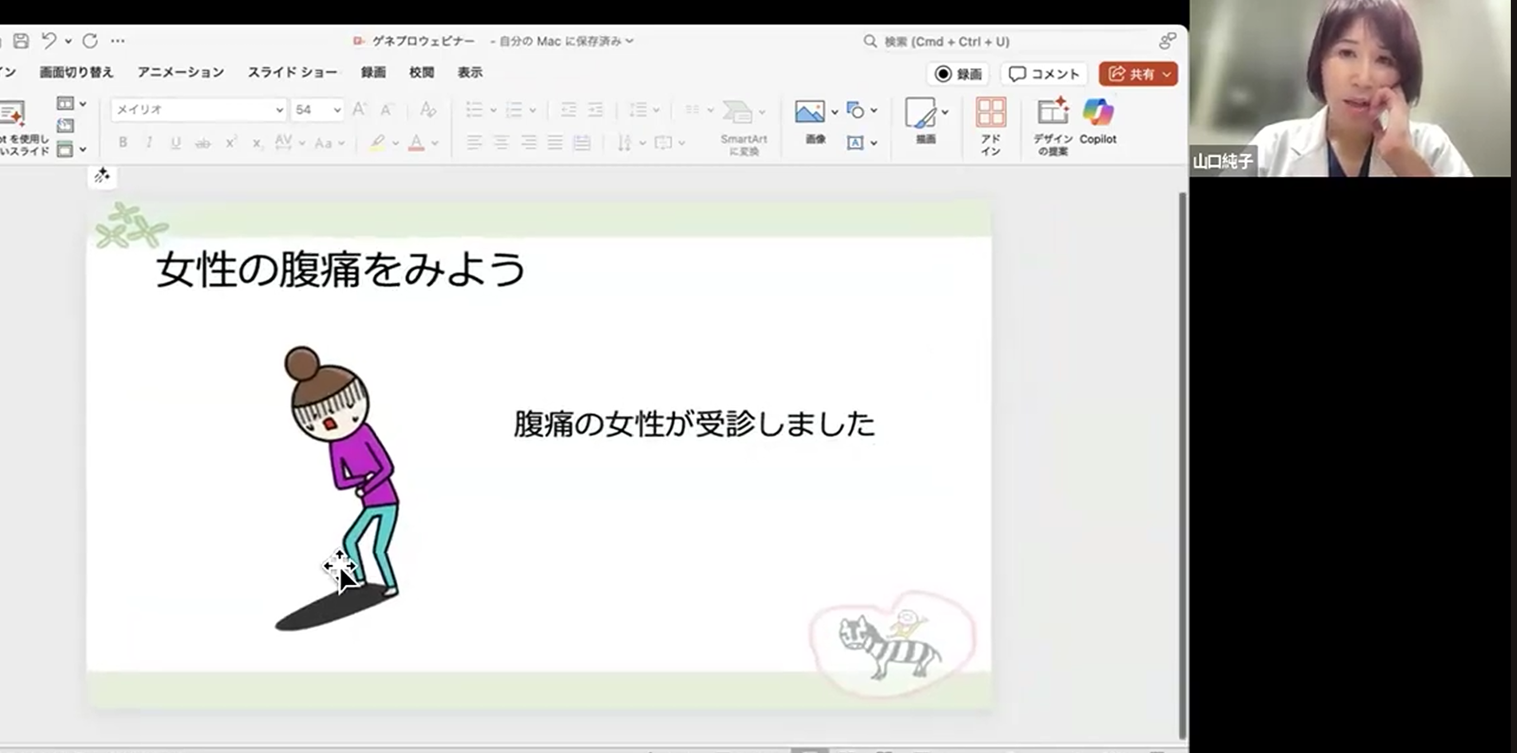Insert a picture with the image icon
Image resolution: width=1517 pixels, height=753 pixels.
810,112
